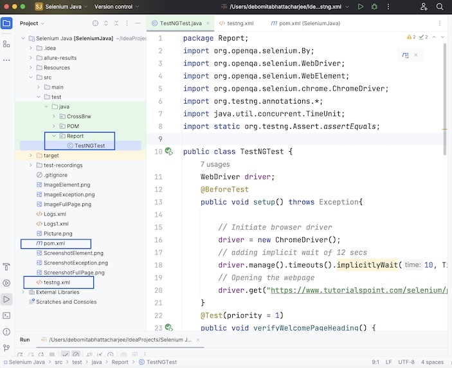Open the Git tool window from the left sidebar
Viewport: 452px width, 368px height.
pos(6,347)
